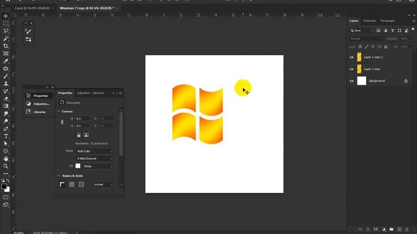Screen dimensions: 417x234
Task: Select the Lasso tool
Action: 6,31
